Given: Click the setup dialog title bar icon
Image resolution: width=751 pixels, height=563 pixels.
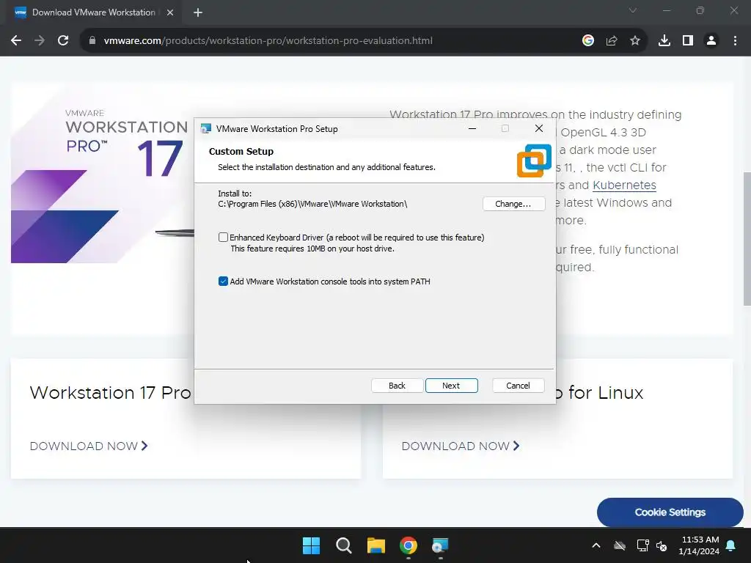Looking at the screenshot, I should click(x=206, y=128).
